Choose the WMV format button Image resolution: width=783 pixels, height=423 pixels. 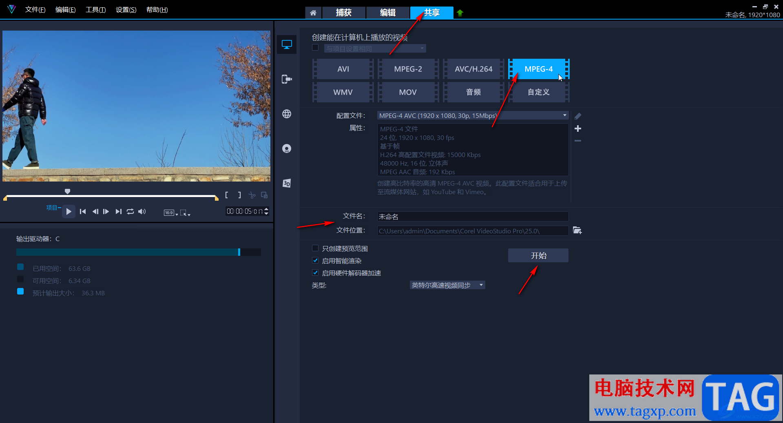click(343, 92)
